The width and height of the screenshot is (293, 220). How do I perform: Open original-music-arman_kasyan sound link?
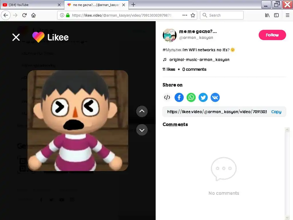199,60
